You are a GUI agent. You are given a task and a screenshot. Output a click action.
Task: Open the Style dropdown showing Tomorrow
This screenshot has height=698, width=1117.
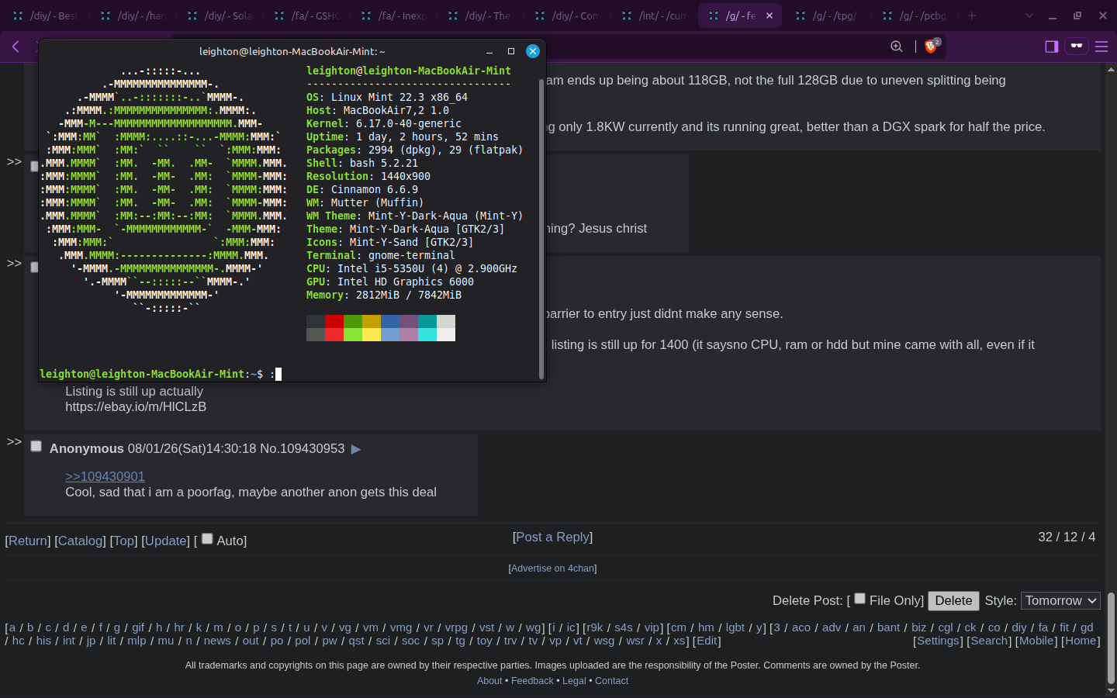[x=1061, y=600]
